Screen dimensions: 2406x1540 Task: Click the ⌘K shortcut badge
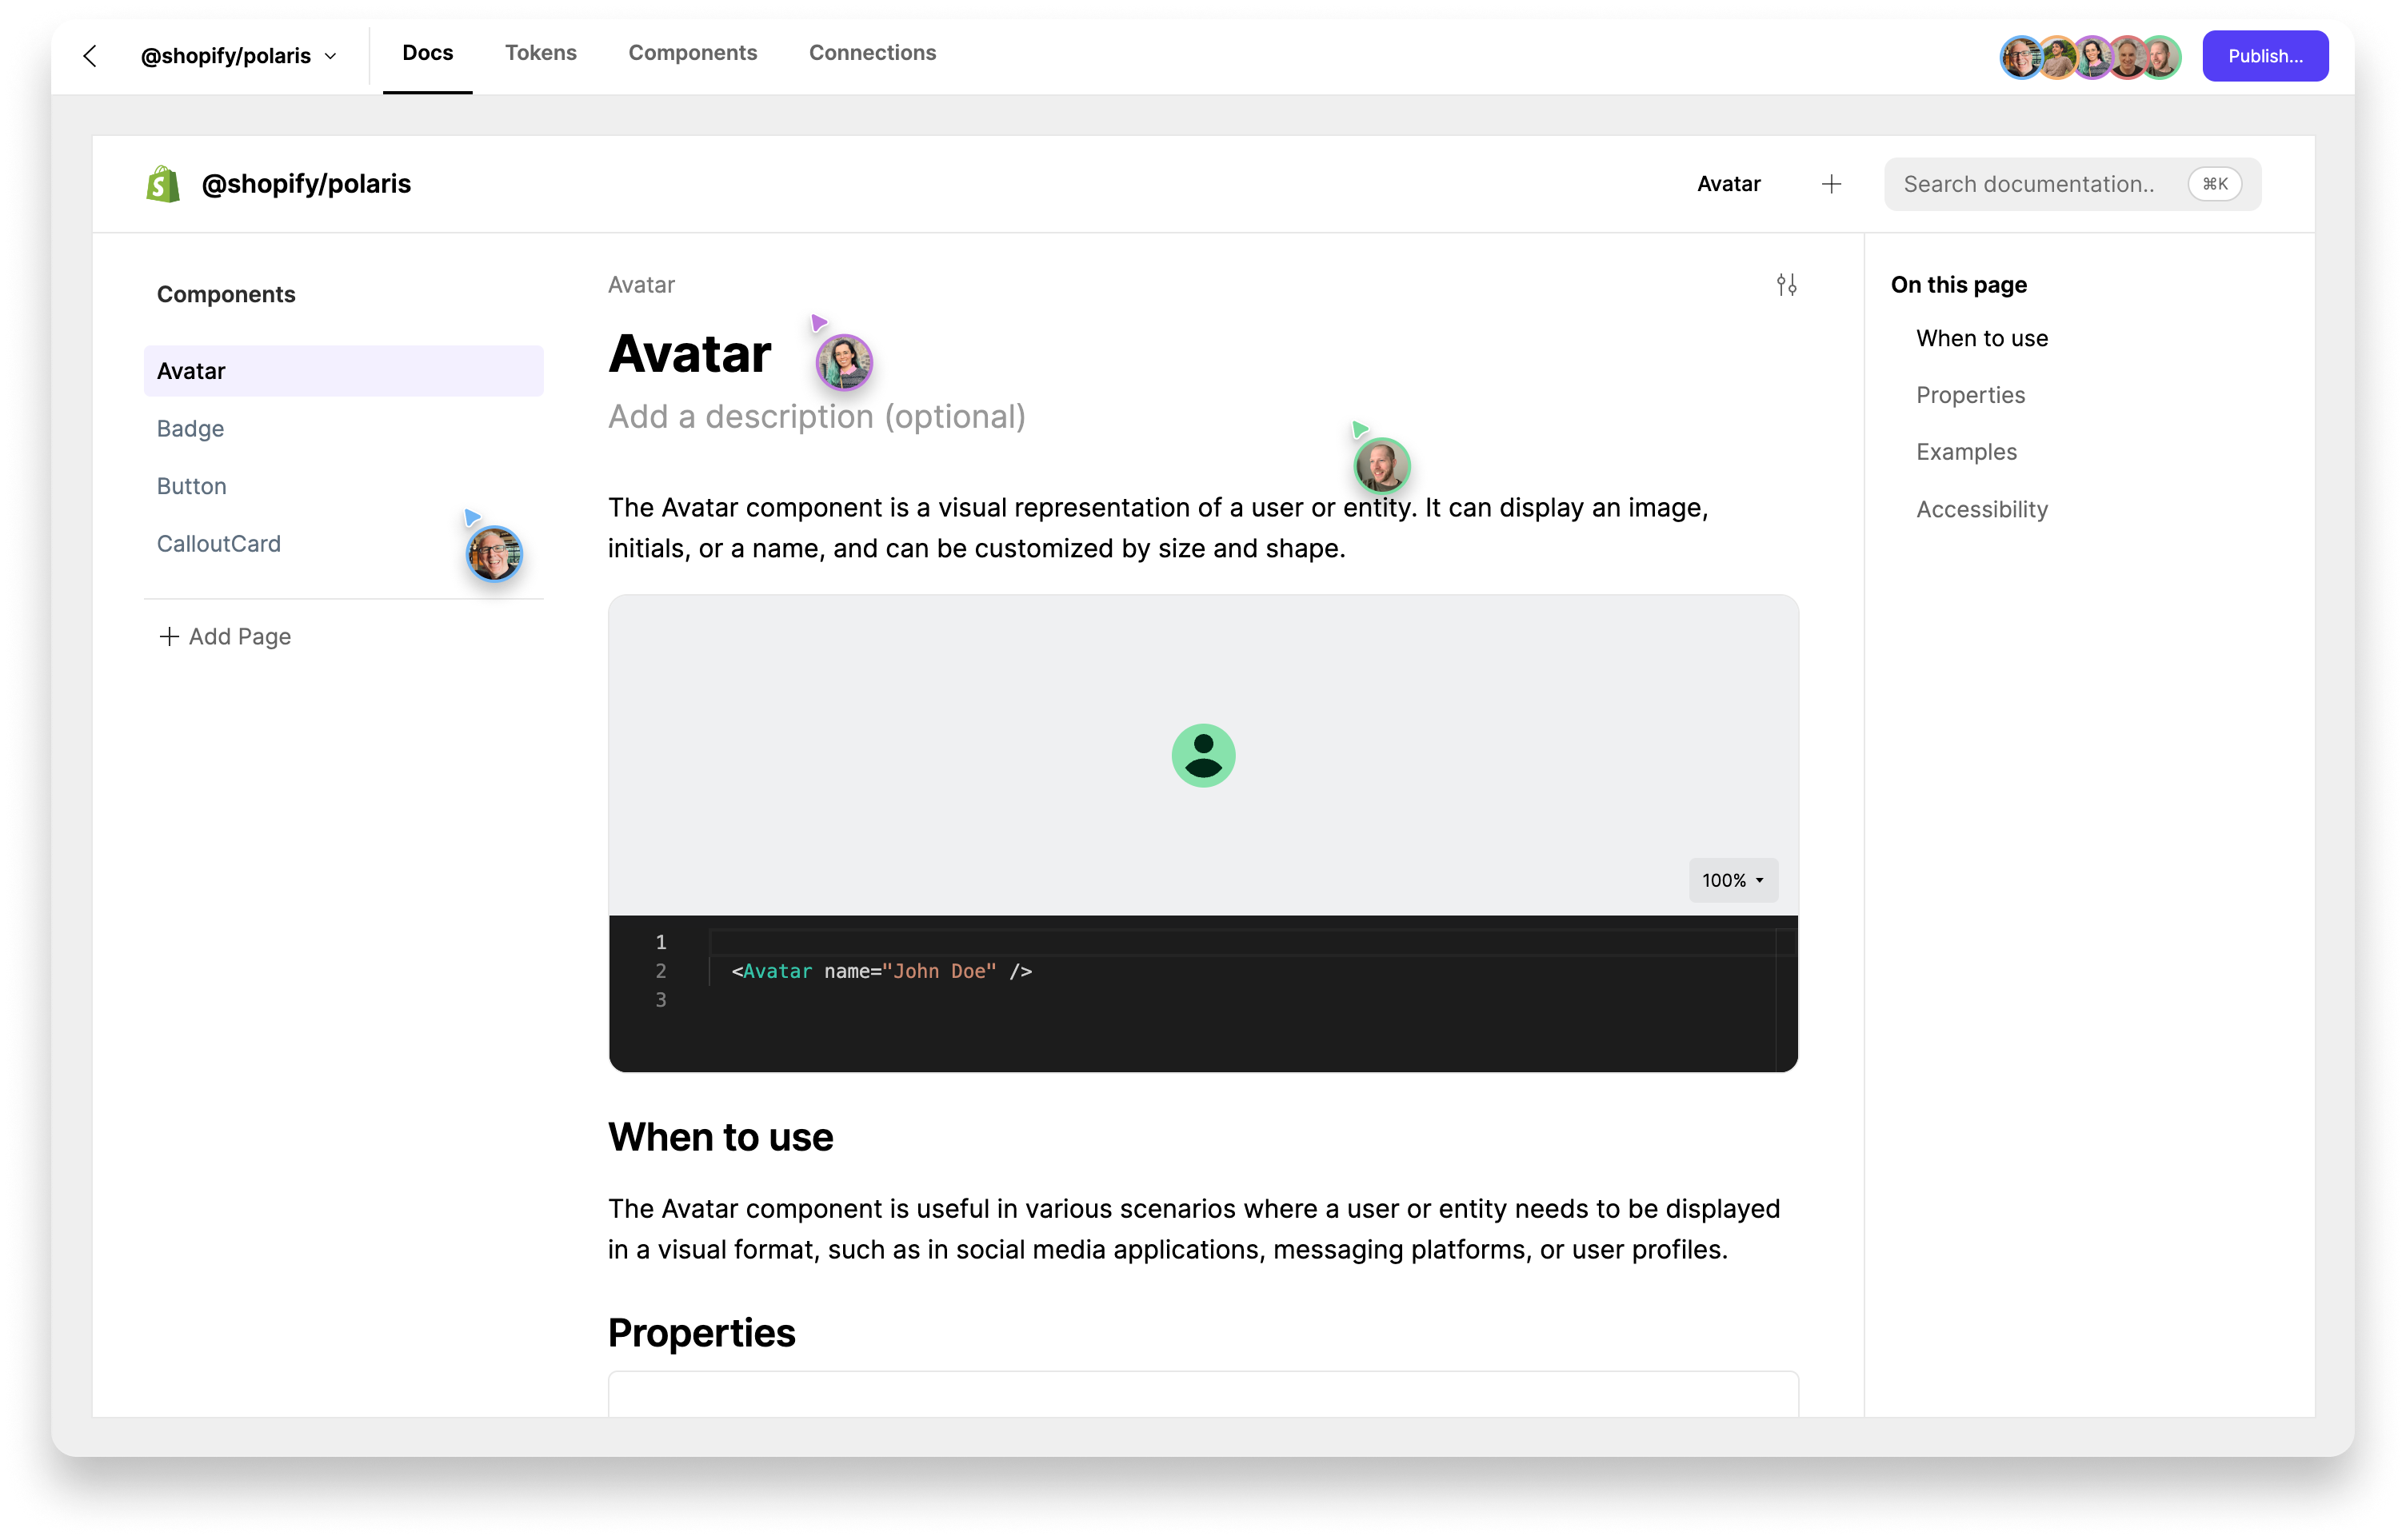[2215, 184]
